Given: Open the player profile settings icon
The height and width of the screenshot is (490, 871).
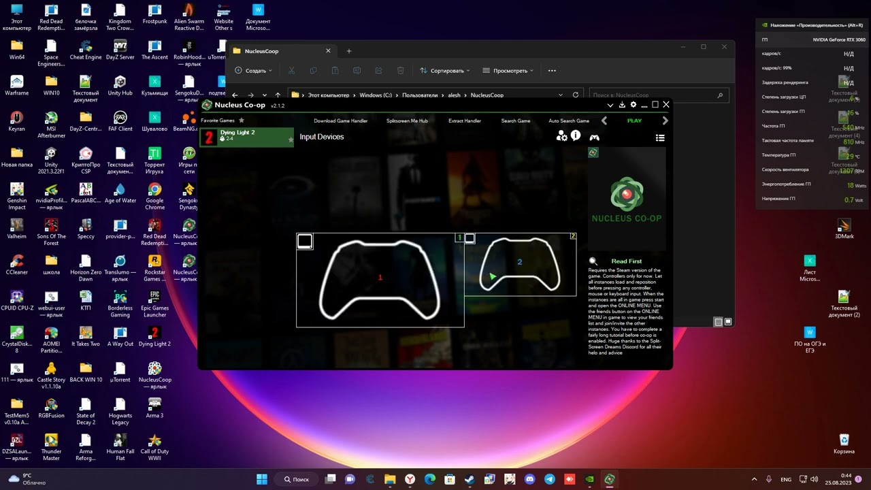Looking at the screenshot, I should point(561,137).
